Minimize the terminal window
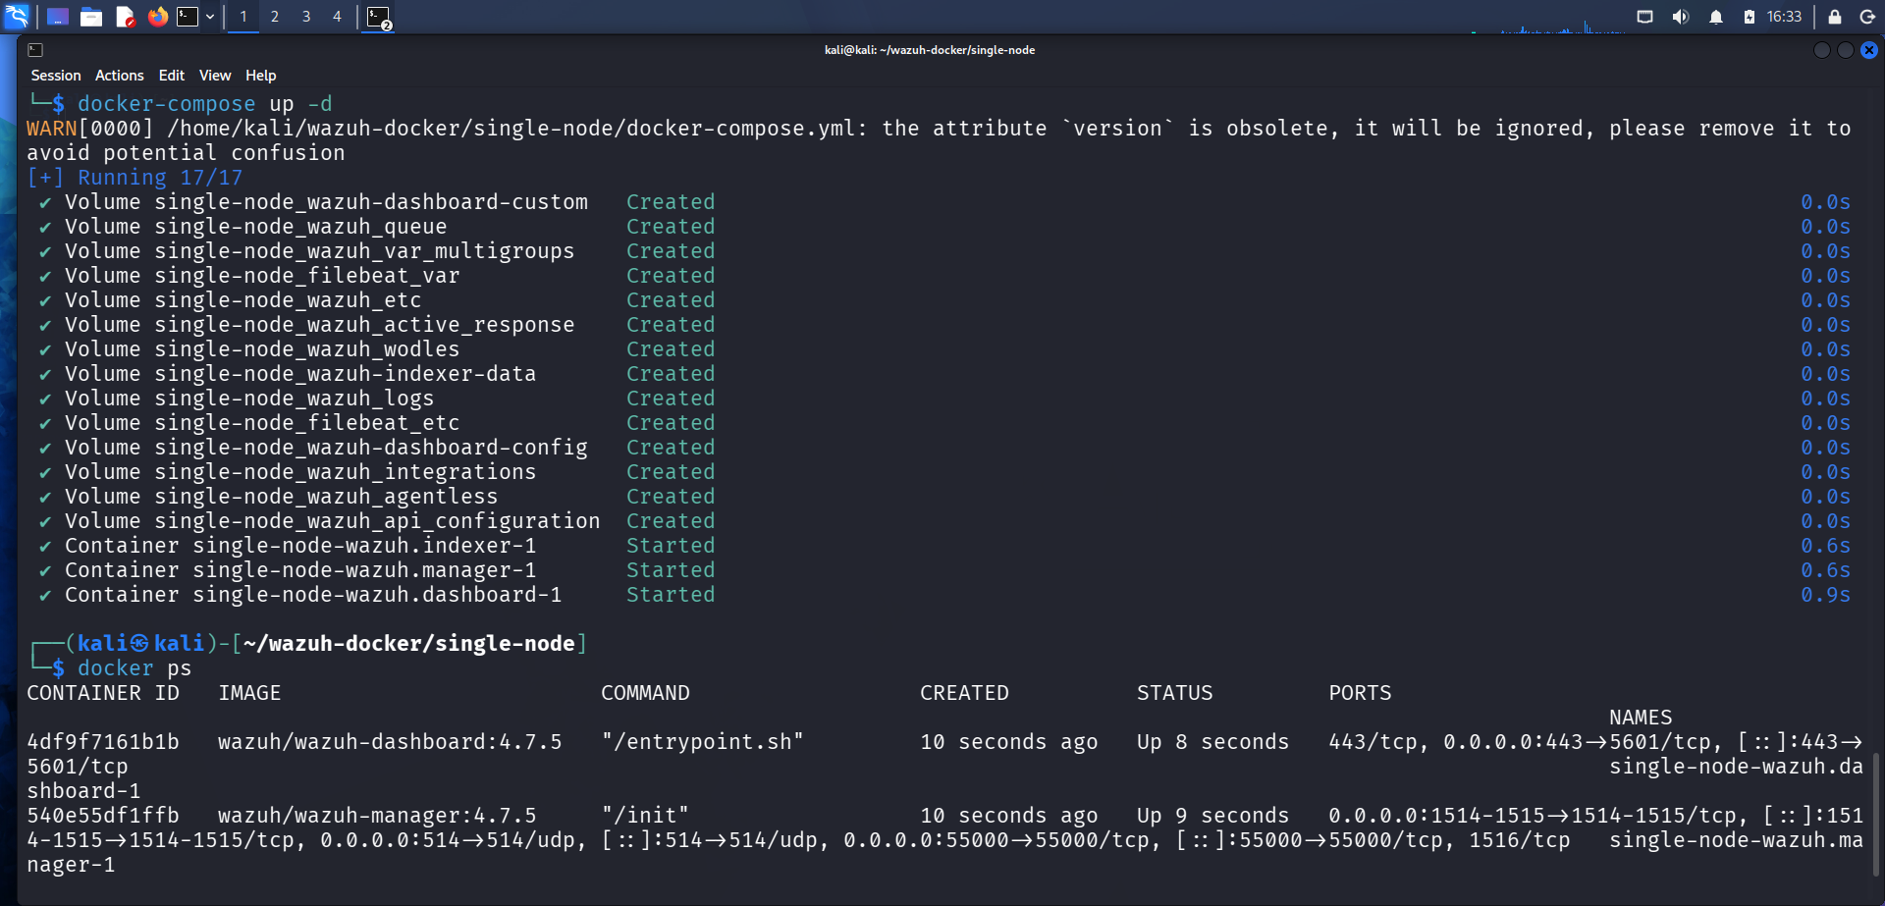1885x906 pixels. 1822,50
